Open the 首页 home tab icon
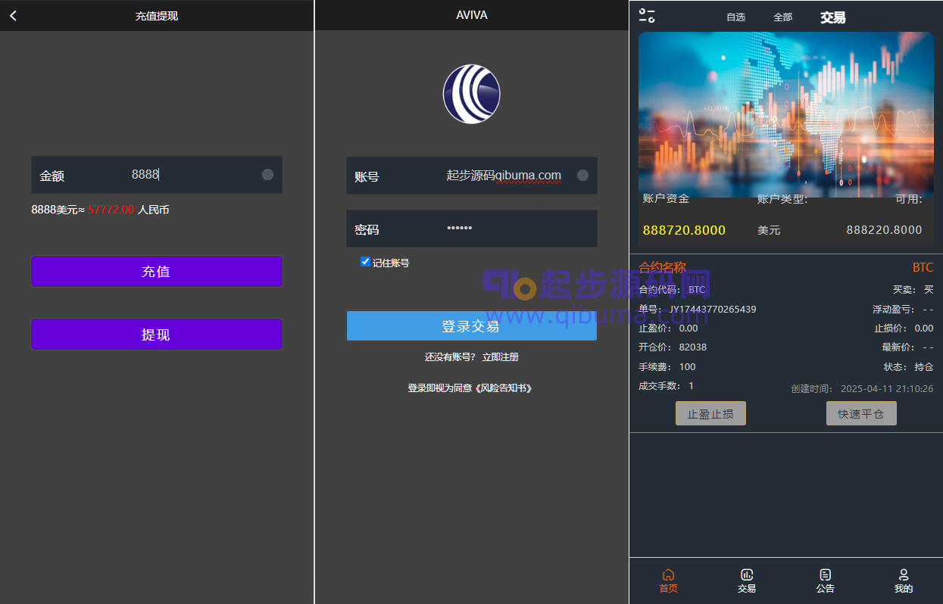The image size is (943, 604). pyautogui.click(x=668, y=574)
